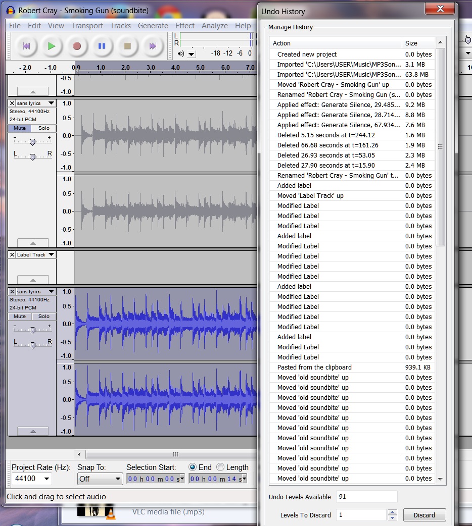Open the Help menu

pos(243,26)
